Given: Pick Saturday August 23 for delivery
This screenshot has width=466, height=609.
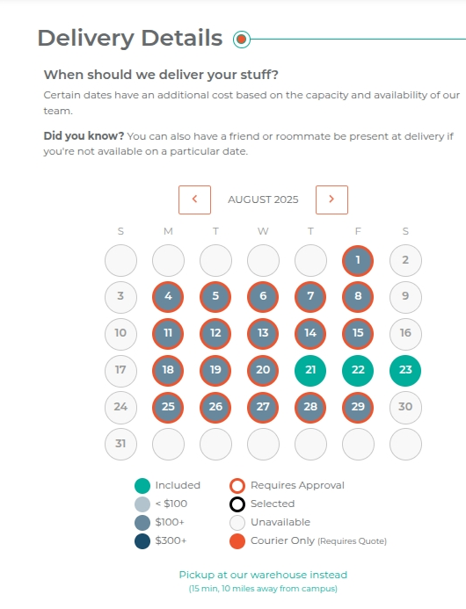Looking at the screenshot, I should coord(405,371).
